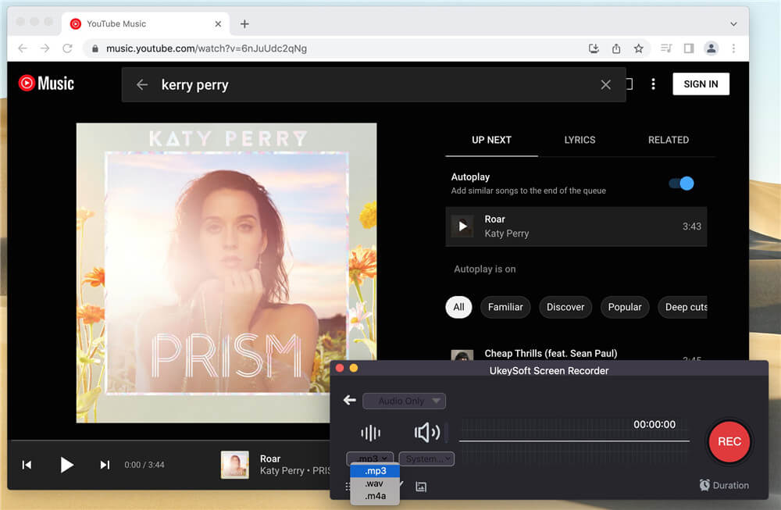Click the audio waveform format icon
Screen dimensions: 781x510
(370, 433)
